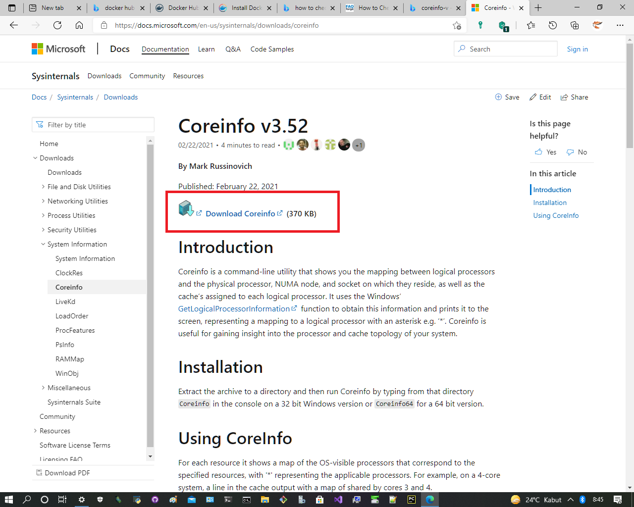This screenshot has height=507, width=634.
Task: Expand Miscellaneous section
Action: tap(43, 388)
